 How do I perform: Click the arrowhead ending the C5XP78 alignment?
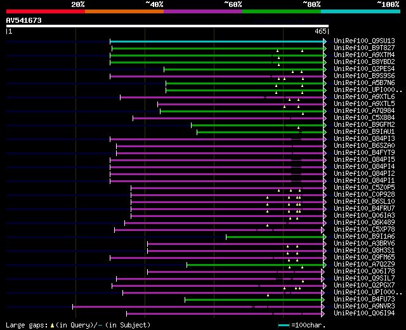click(x=323, y=230)
